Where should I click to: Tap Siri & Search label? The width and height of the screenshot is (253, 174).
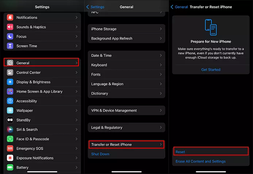[27, 130]
